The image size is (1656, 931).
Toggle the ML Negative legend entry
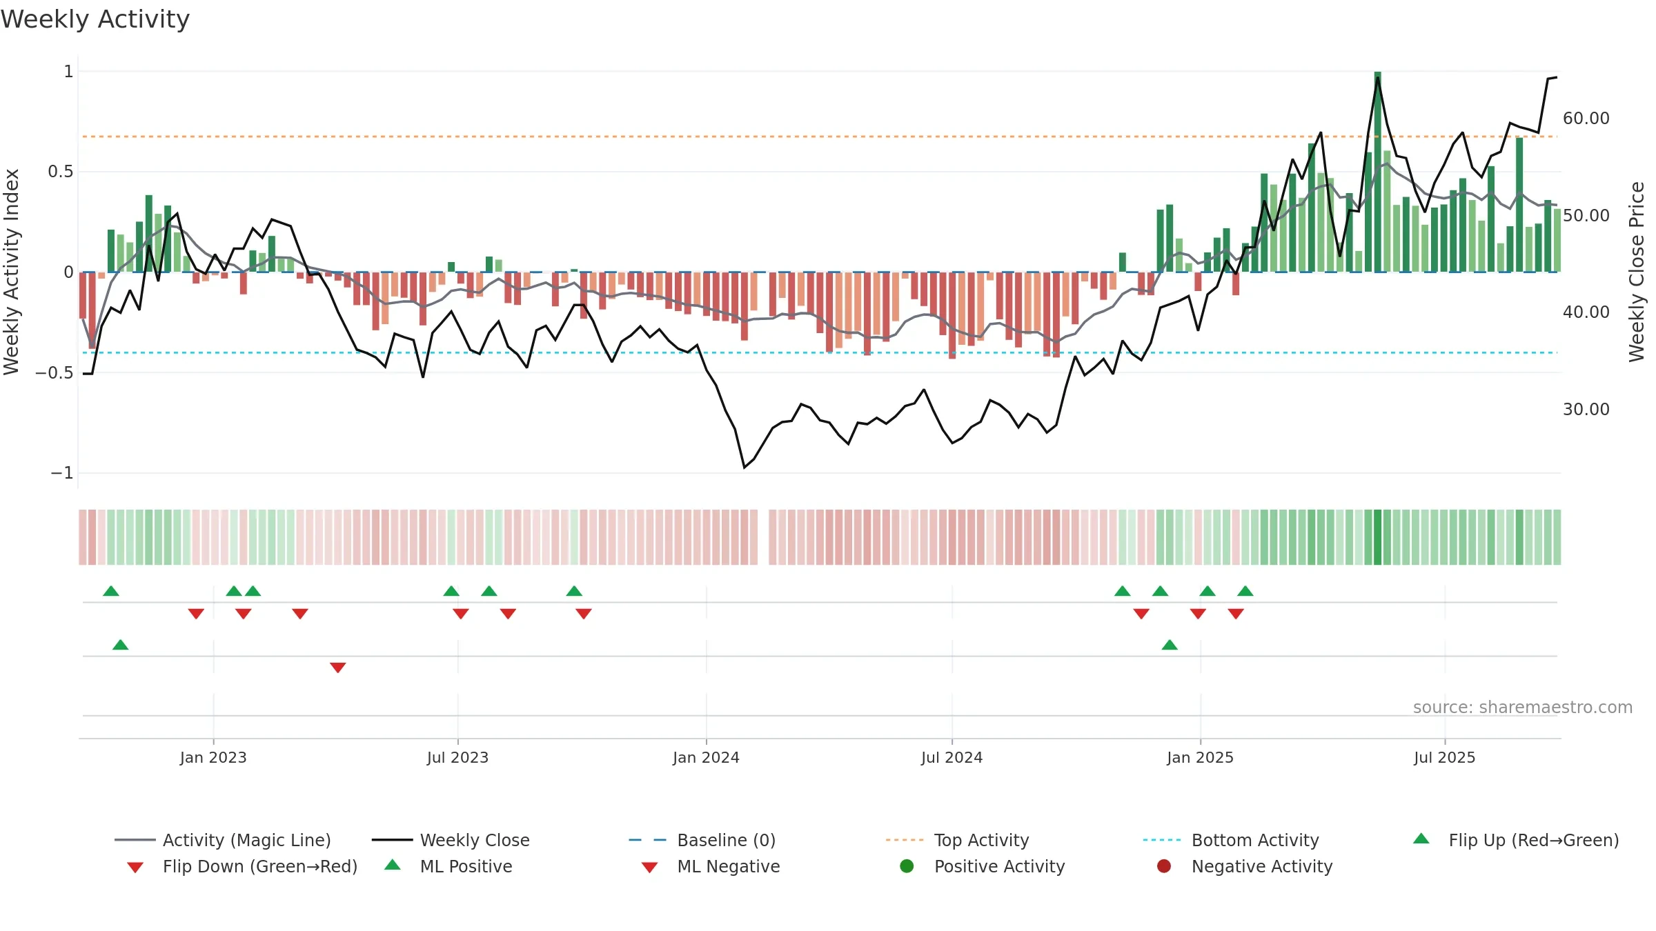pyautogui.click(x=711, y=866)
